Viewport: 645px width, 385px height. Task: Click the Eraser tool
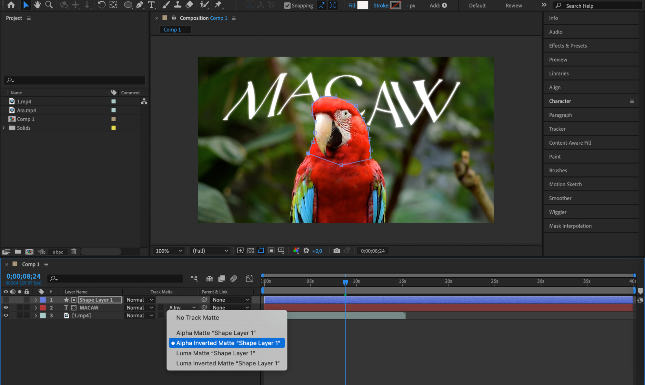pos(189,5)
